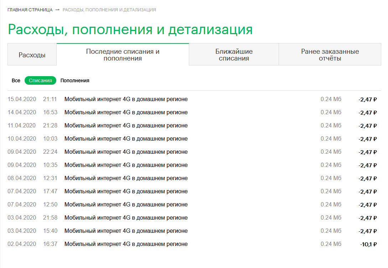388x268 pixels.
Task: Click the time 10:03
Action: click(x=50, y=139)
